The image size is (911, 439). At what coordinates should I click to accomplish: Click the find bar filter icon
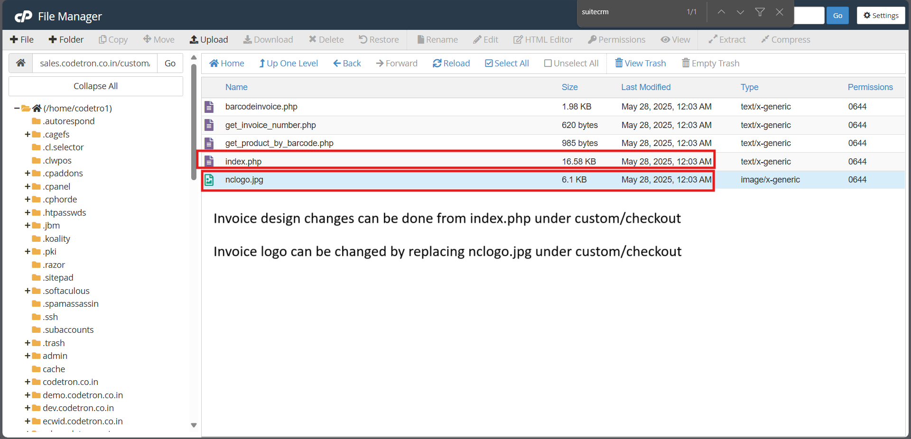coord(760,12)
